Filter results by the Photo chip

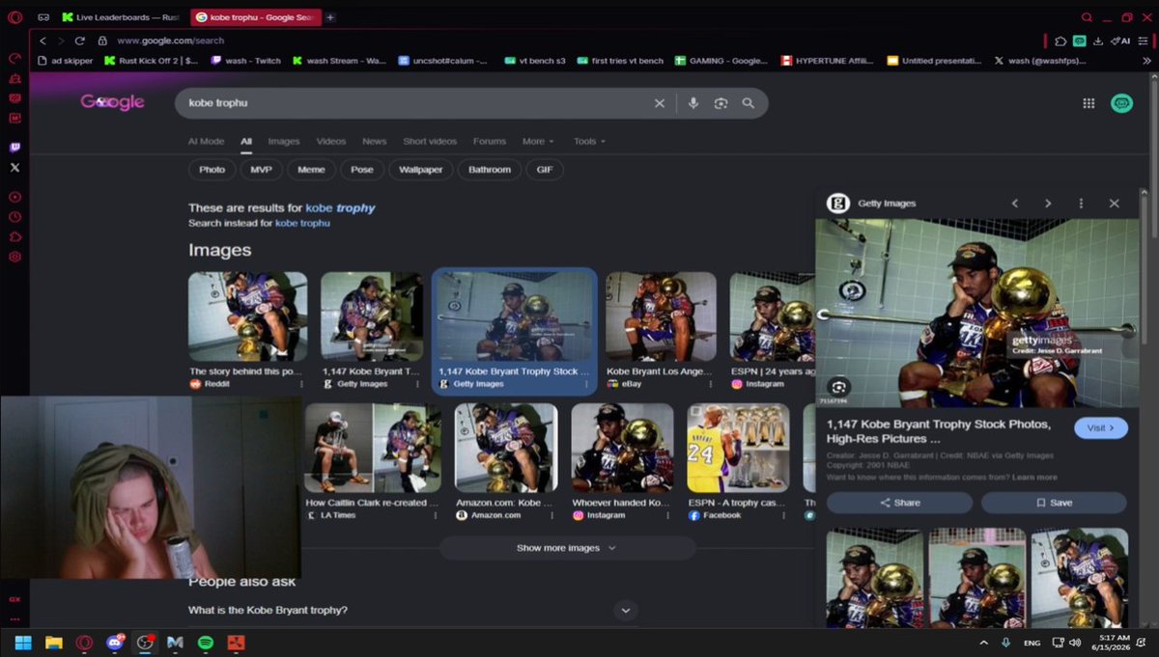pyautogui.click(x=212, y=170)
